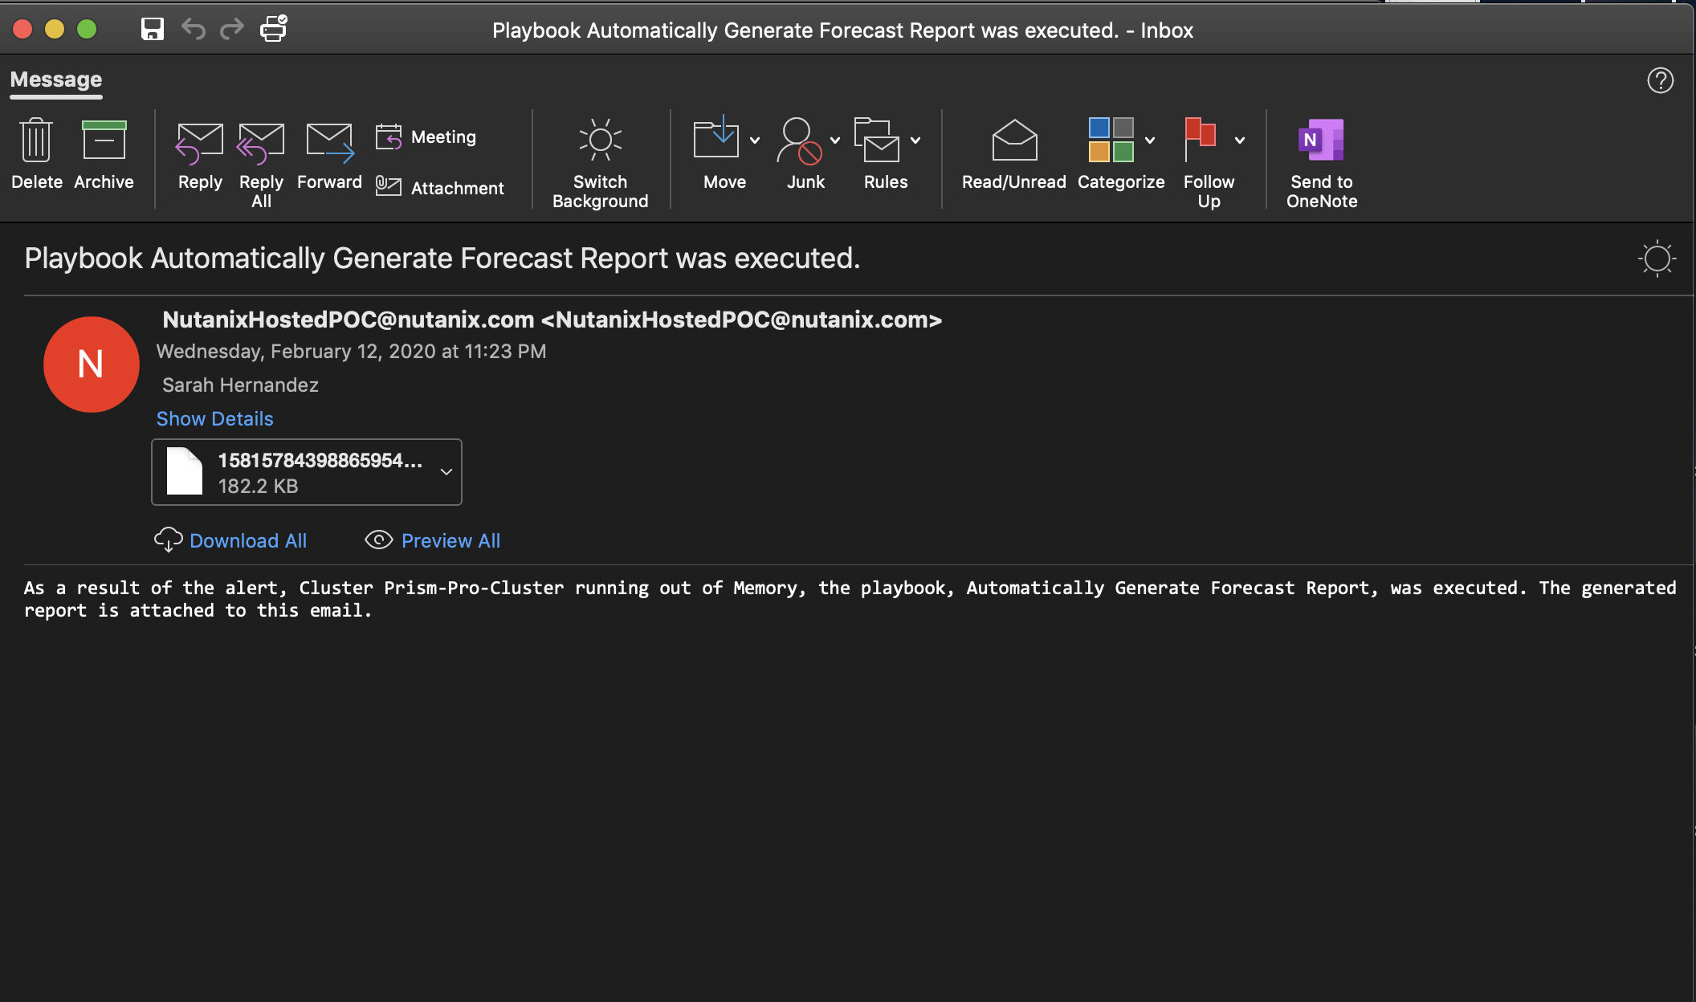
Task: Mark message as Read/Unread
Action: [1014, 157]
